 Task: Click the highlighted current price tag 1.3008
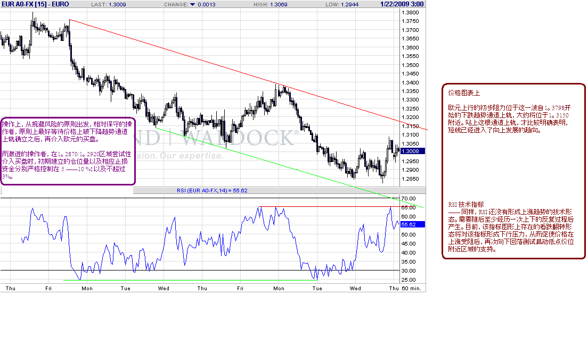click(x=412, y=151)
